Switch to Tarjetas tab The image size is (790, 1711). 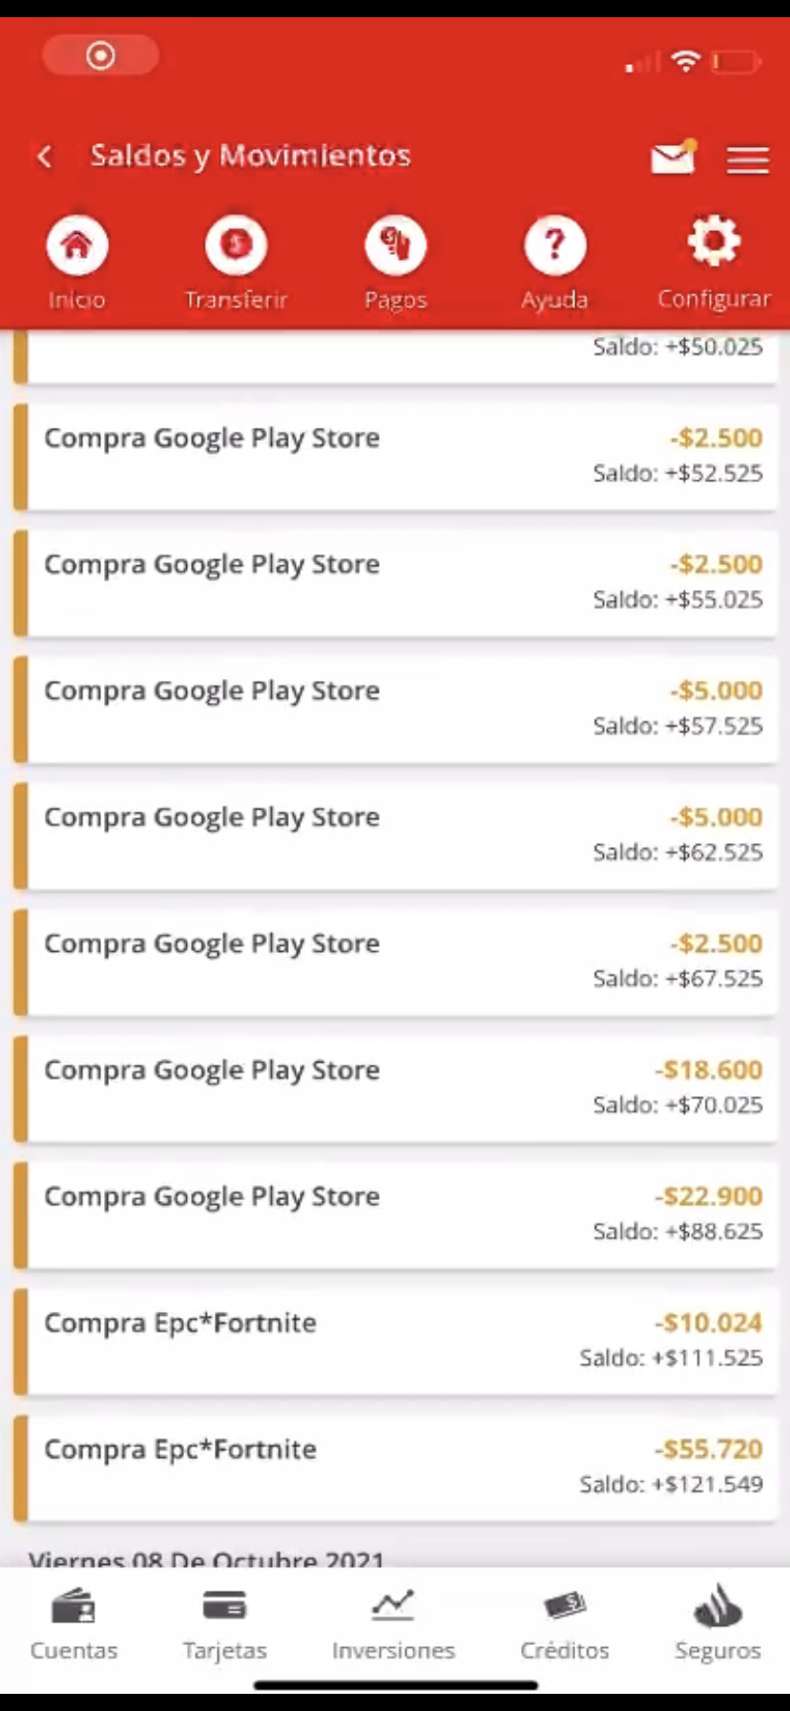point(224,1625)
